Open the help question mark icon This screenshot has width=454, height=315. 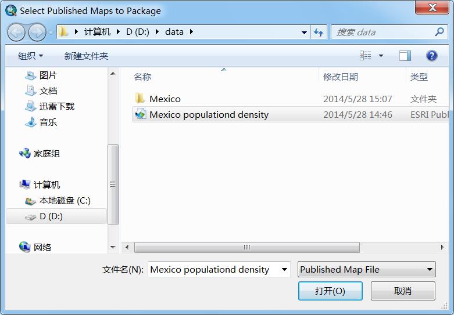coord(431,56)
